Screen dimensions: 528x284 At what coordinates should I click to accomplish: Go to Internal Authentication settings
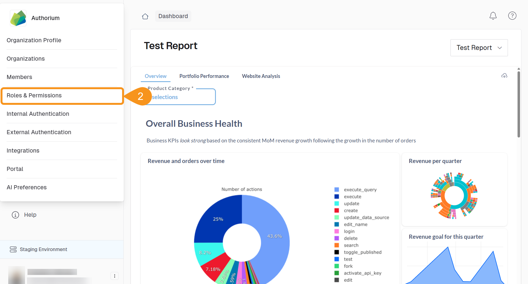click(x=38, y=114)
